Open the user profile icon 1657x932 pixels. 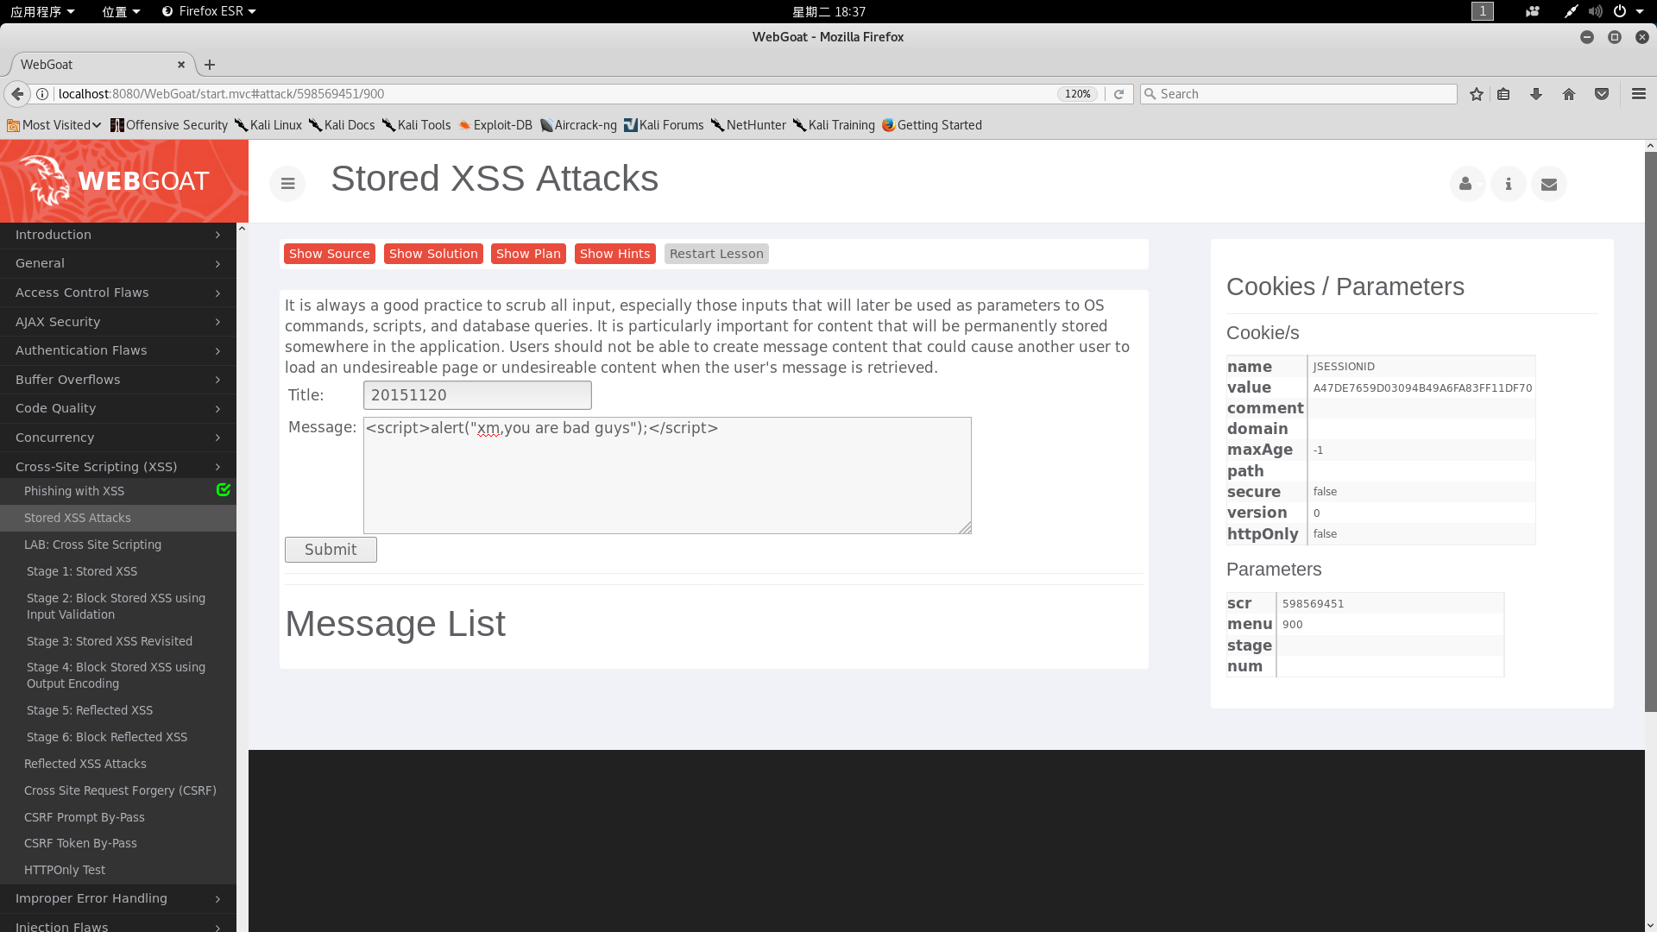pos(1465,184)
